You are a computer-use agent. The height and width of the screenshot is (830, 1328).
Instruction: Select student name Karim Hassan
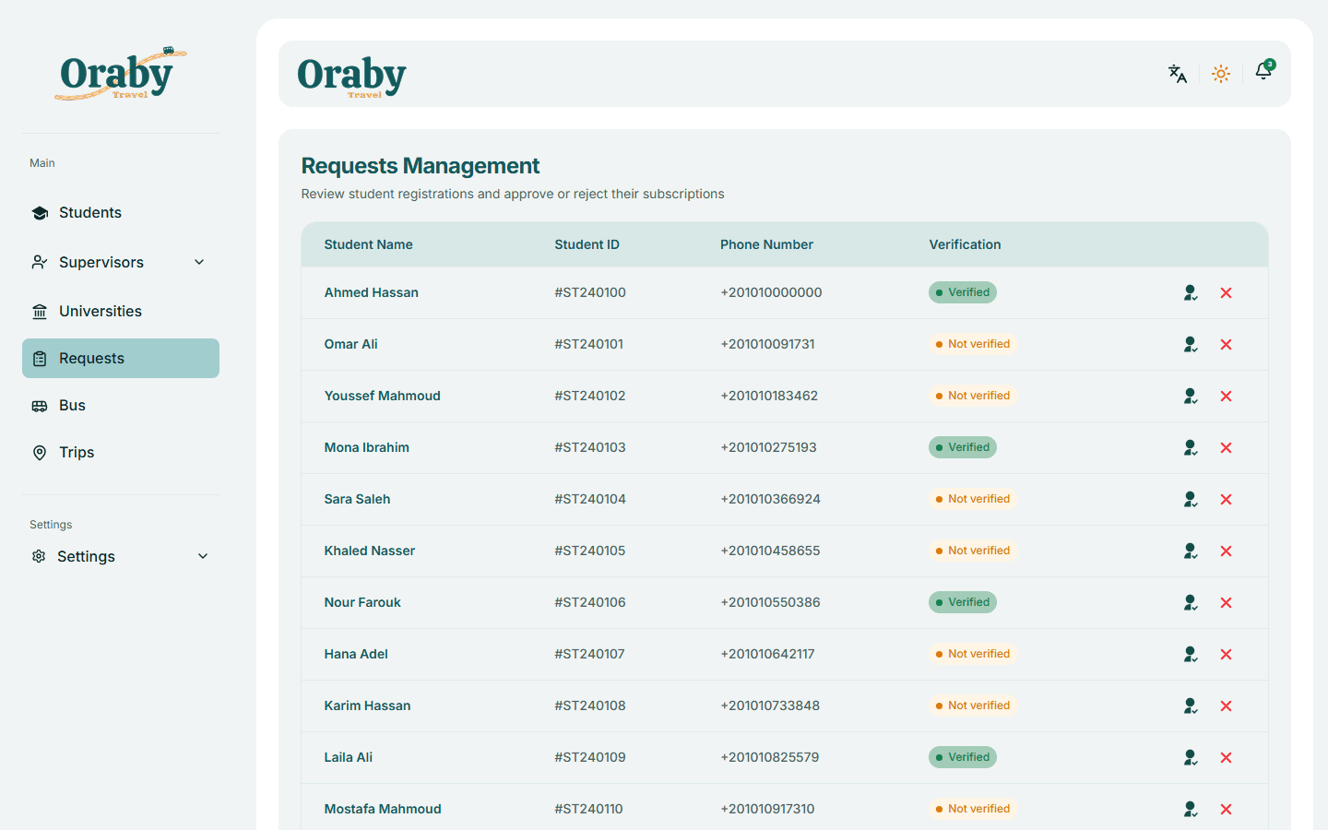[x=367, y=705]
